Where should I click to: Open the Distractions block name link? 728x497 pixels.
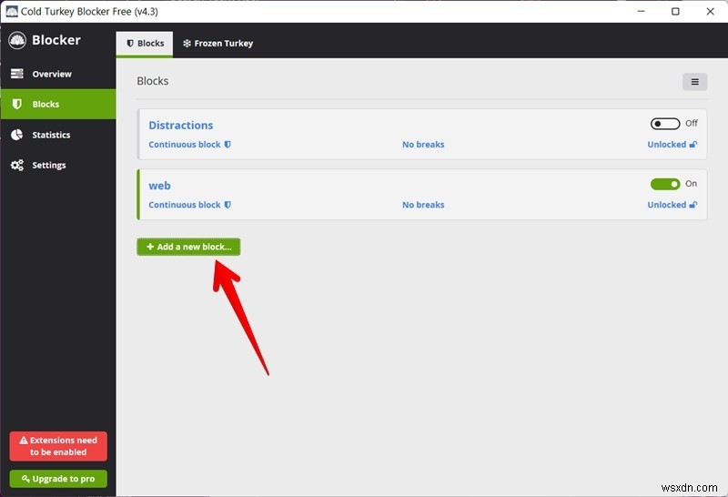coord(180,126)
